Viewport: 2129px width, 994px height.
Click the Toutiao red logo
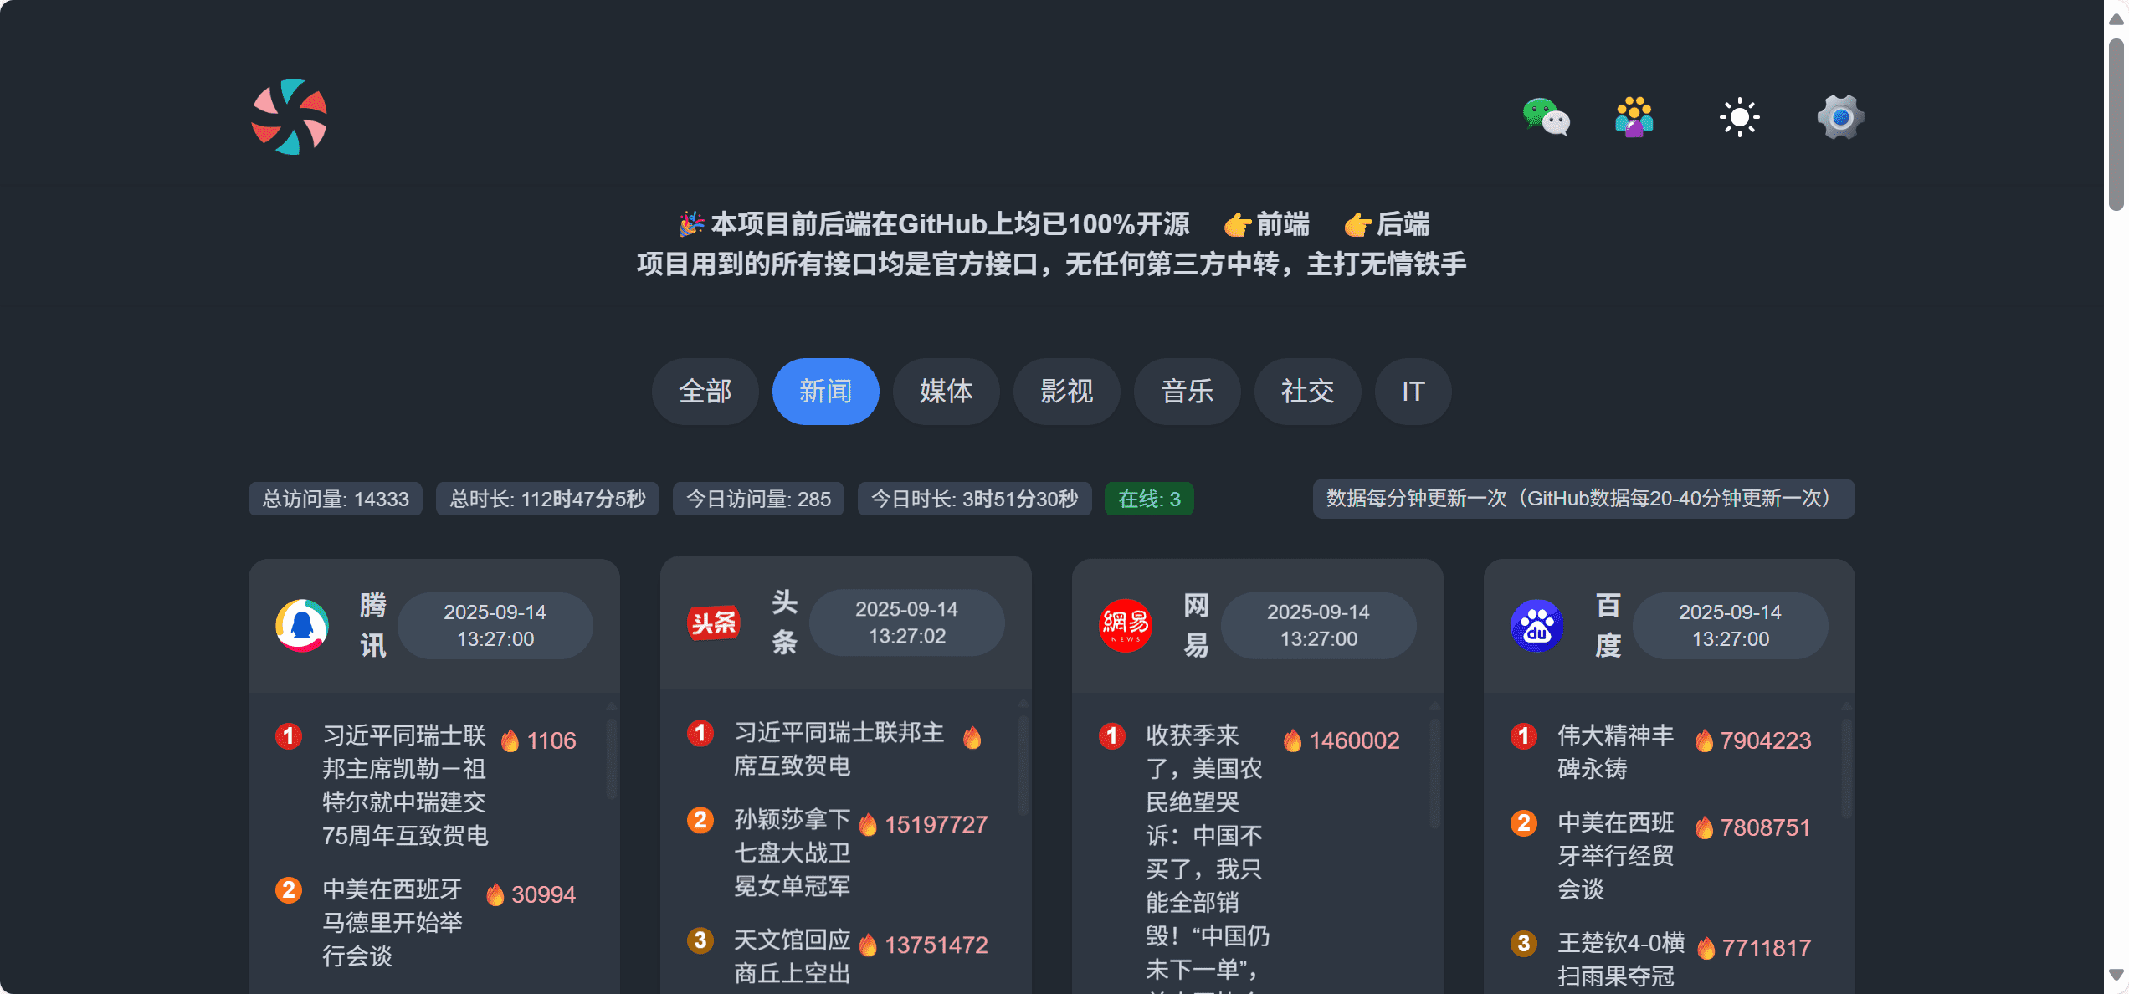tap(714, 623)
